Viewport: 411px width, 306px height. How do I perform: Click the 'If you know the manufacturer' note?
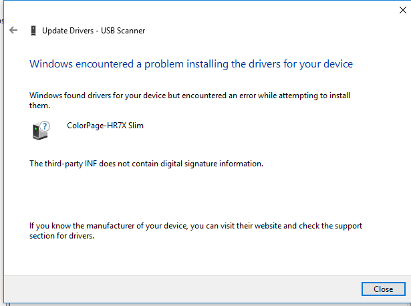pos(196,231)
